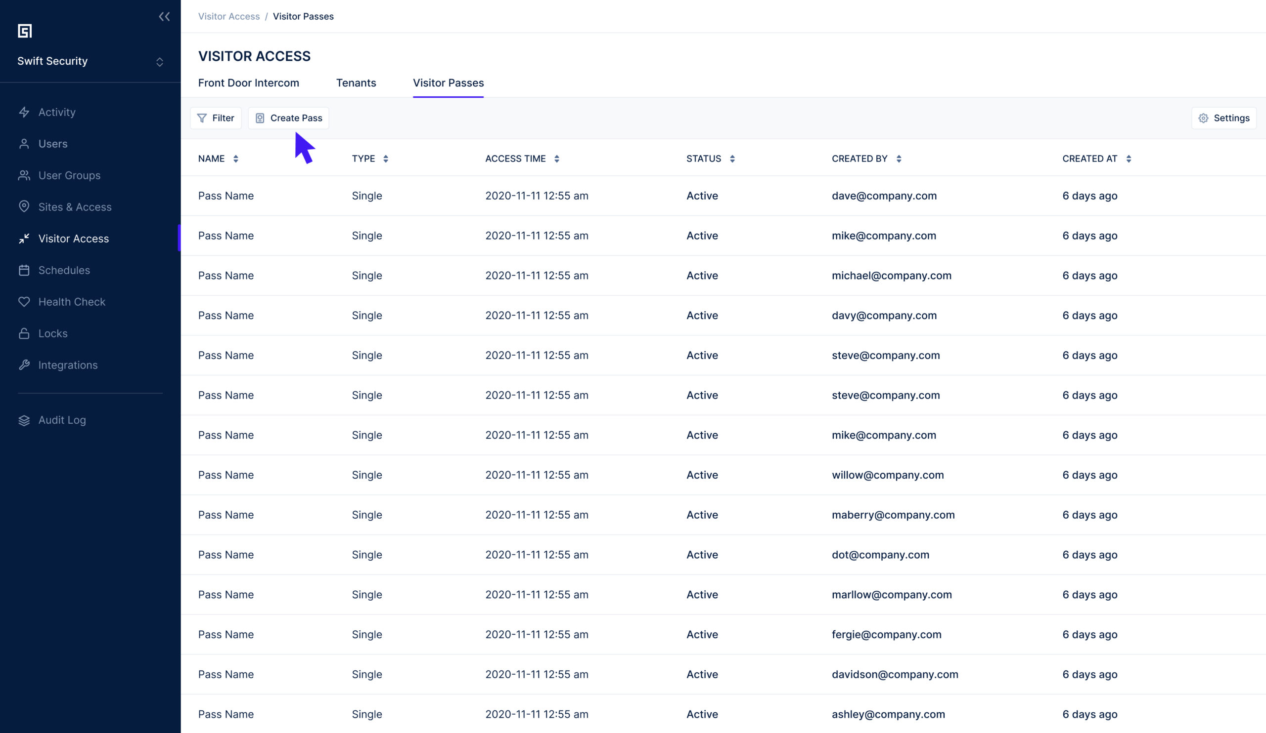Viewport: 1266px width, 733px height.
Task: Click the Create Pass button
Action: 288,119
